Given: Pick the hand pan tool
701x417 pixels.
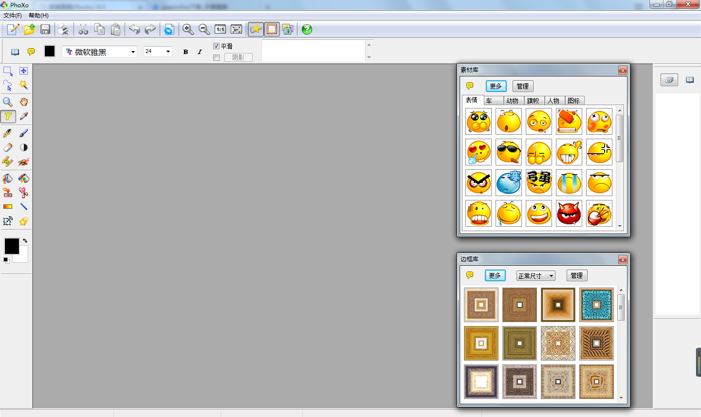Looking at the screenshot, I should click(x=23, y=102).
